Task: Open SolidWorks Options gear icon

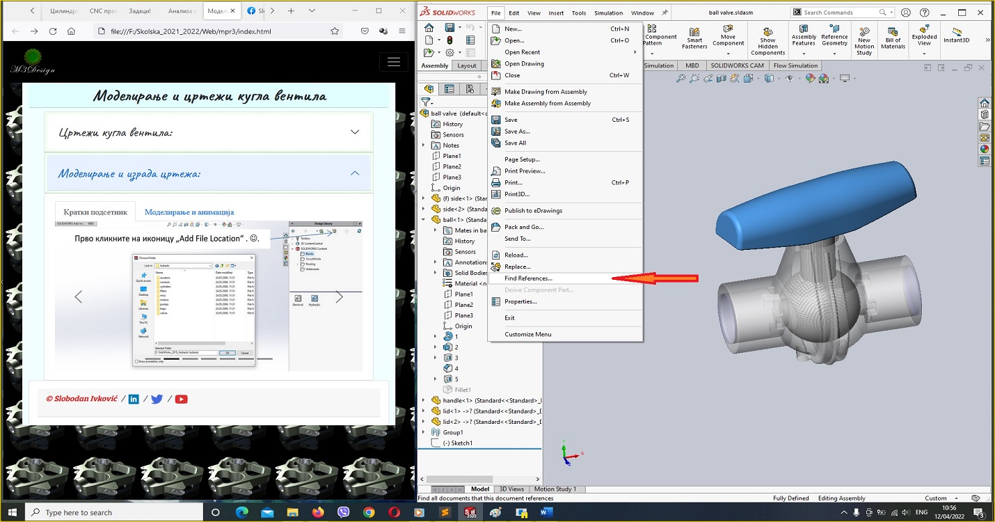Action: pos(450,52)
